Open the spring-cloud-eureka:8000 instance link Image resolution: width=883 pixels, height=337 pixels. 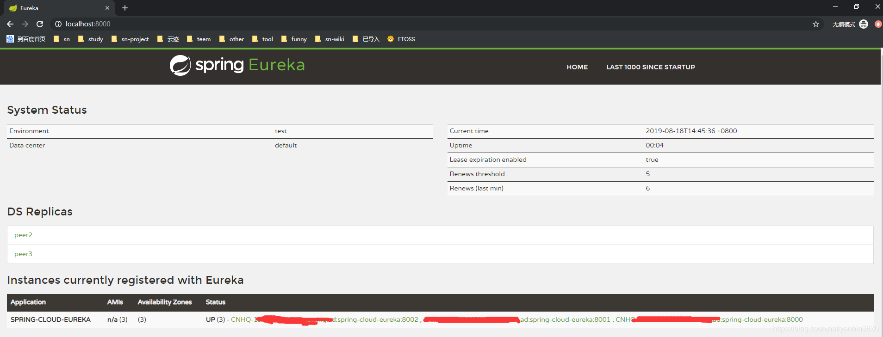[709, 319]
